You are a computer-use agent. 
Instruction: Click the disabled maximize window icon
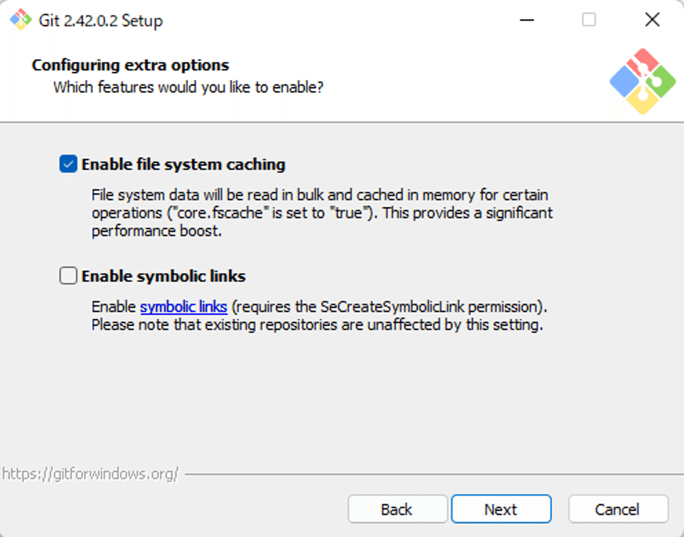[x=589, y=21]
